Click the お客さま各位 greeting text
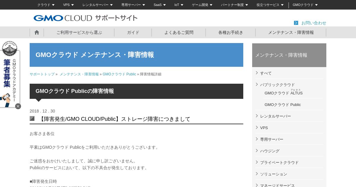Viewport: 356px width, 187px height. [42, 134]
